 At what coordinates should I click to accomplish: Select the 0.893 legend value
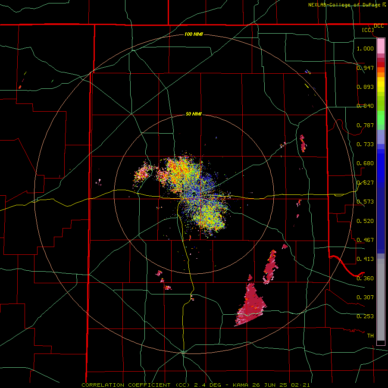(x=365, y=87)
